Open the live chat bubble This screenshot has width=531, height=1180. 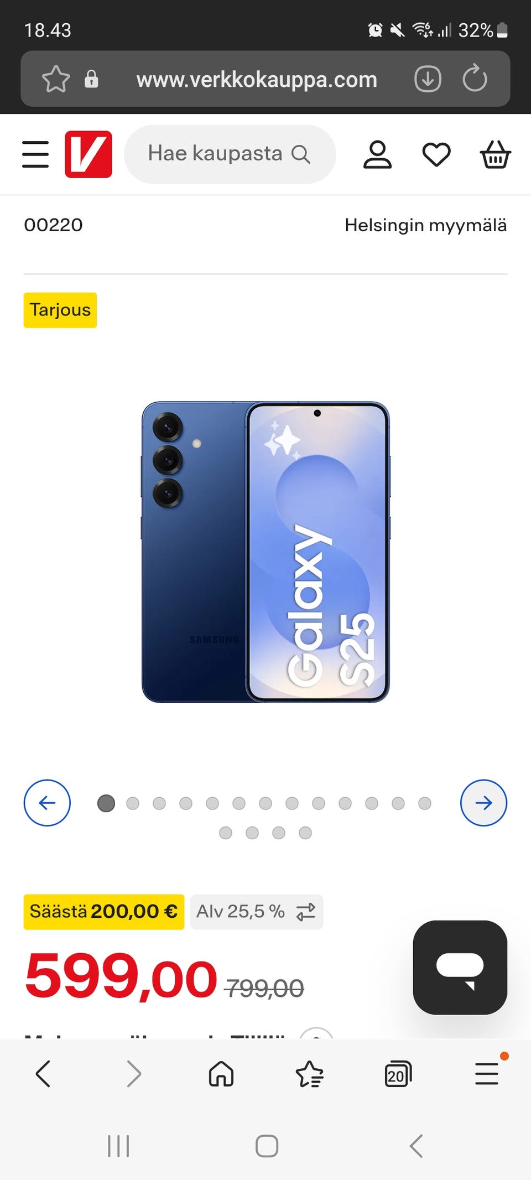[x=460, y=967]
